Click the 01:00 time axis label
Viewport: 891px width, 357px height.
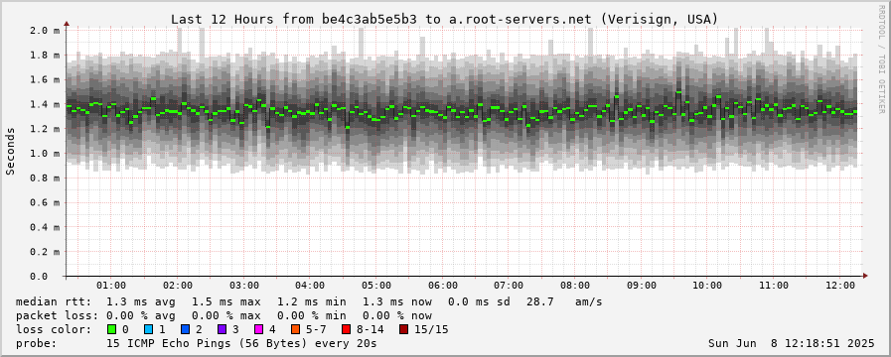pyautogui.click(x=111, y=286)
